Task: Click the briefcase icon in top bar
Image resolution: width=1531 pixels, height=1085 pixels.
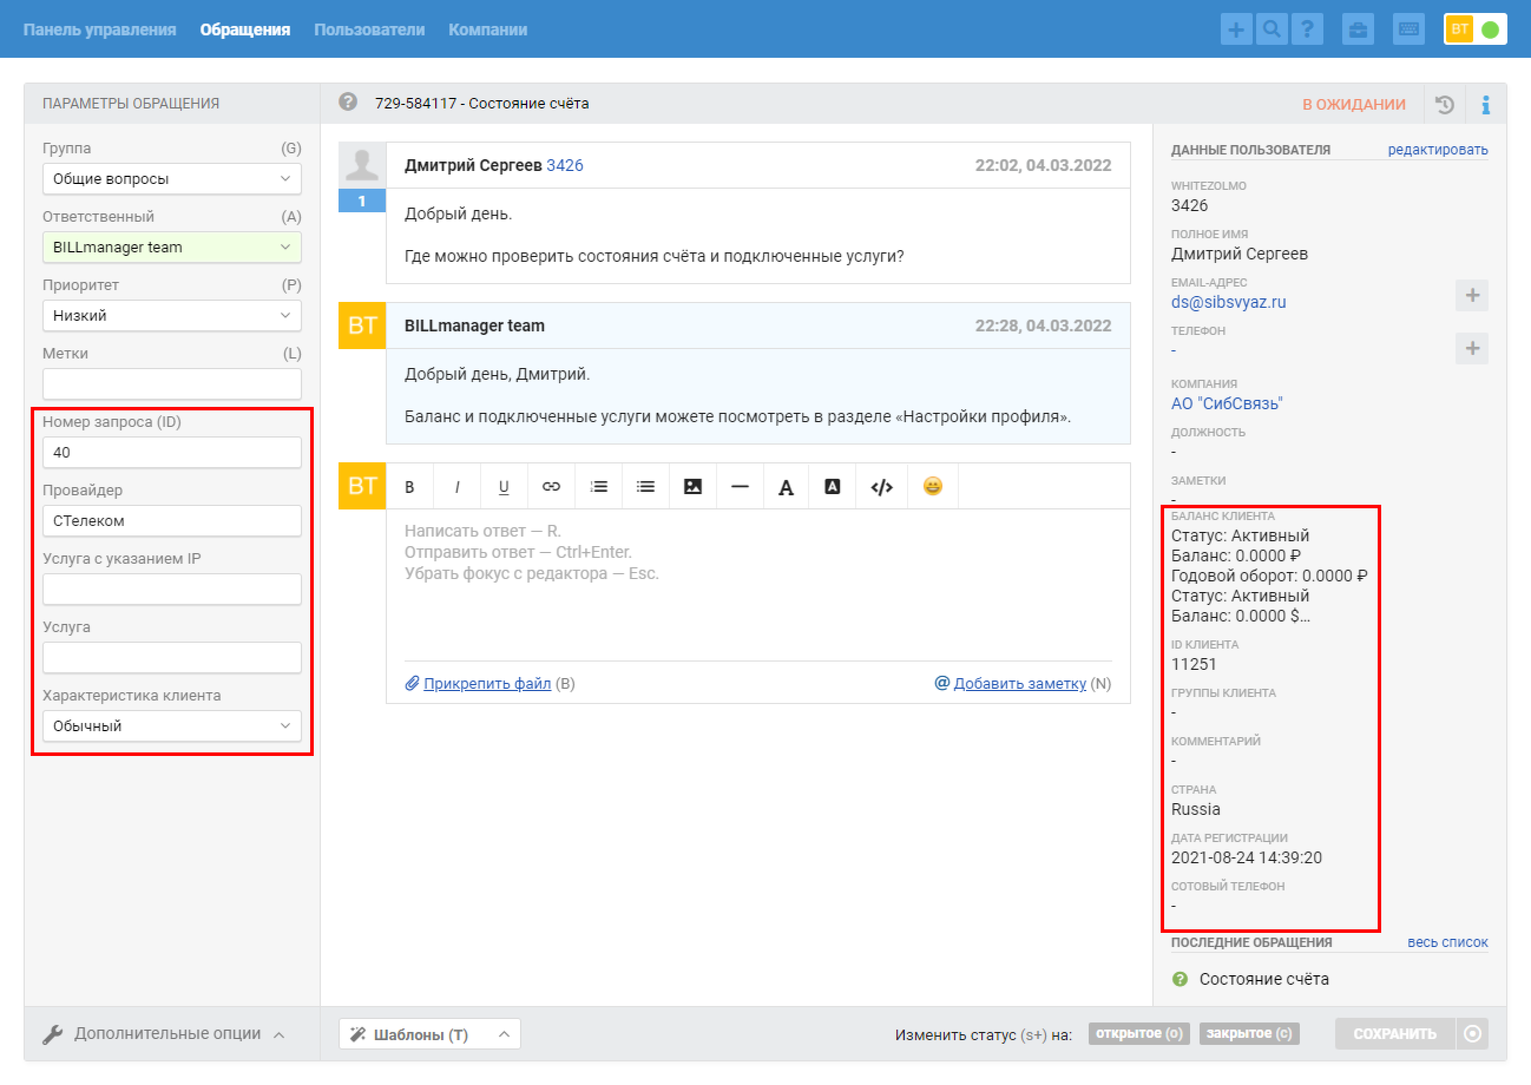Action: coord(1357,29)
